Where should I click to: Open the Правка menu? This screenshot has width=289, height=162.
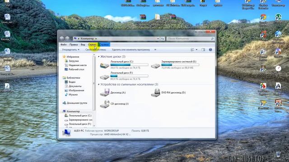point(74,45)
